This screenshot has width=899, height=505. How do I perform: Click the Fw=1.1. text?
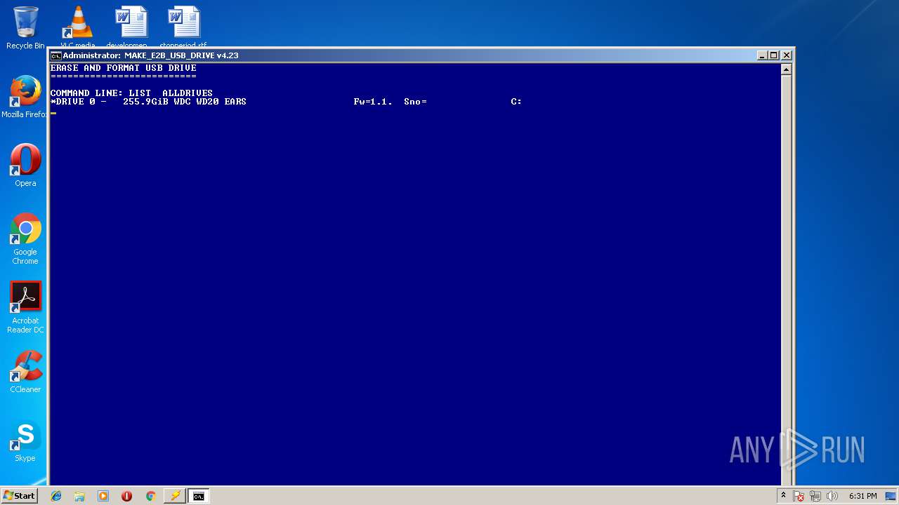coord(373,102)
